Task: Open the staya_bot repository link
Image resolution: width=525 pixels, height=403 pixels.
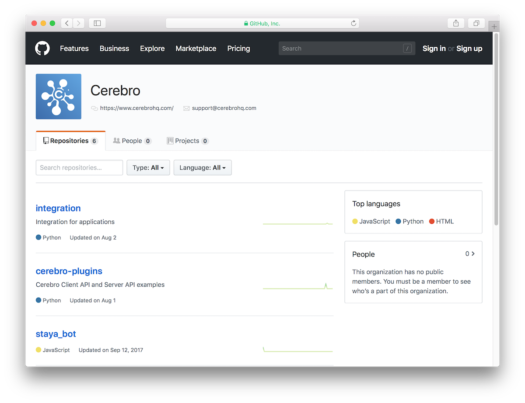Action: click(x=56, y=334)
